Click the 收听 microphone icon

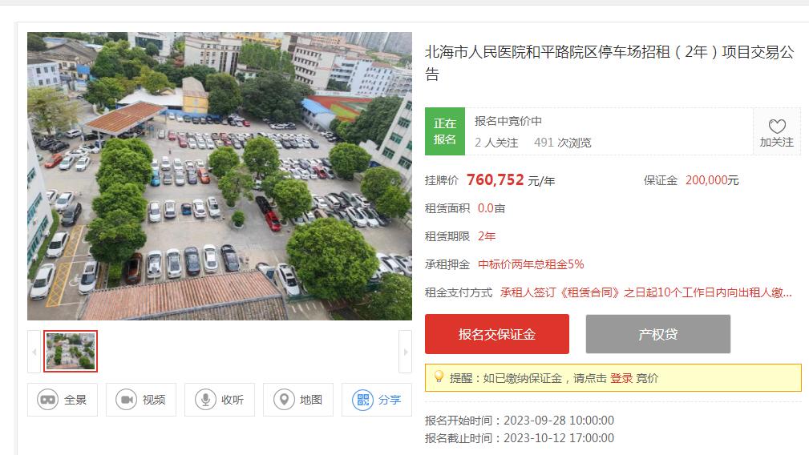[204, 400]
